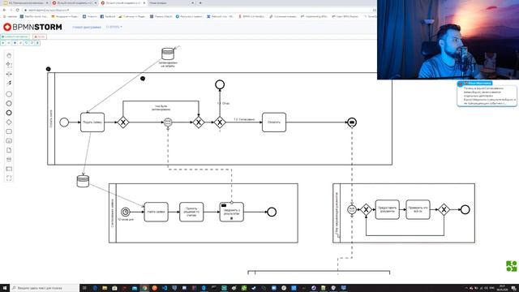
Task: Open a new browser tab
Action: tap(200, 2)
